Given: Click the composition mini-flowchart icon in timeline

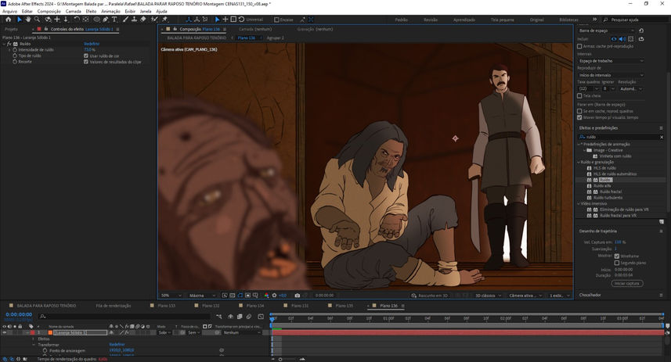Looking at the screenshot, I should pyautogui.click(x=219, y=317).
